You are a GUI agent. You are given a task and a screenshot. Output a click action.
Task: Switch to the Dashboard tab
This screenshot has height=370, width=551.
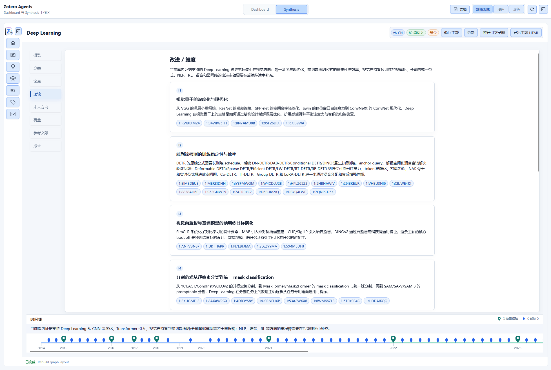(x=260, y=9)
